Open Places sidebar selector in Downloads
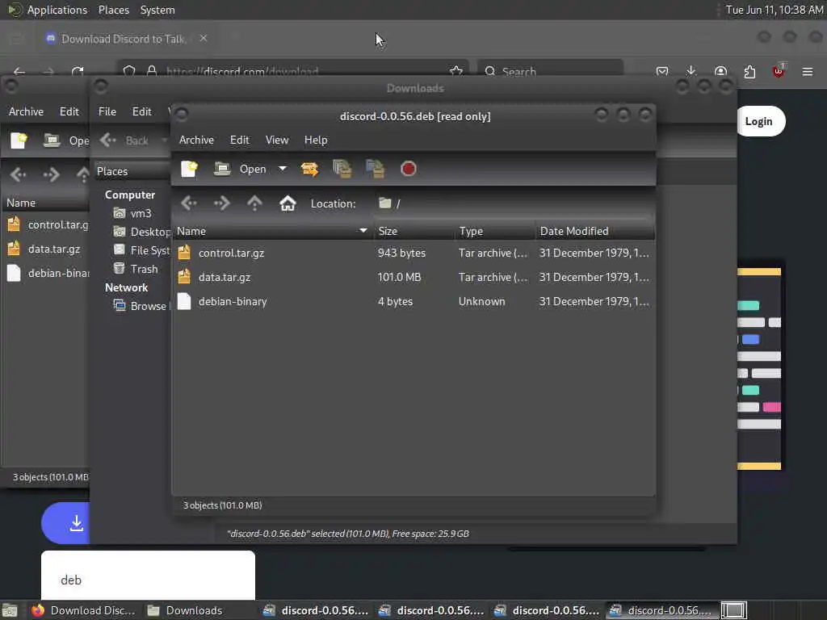 point(132,171)
